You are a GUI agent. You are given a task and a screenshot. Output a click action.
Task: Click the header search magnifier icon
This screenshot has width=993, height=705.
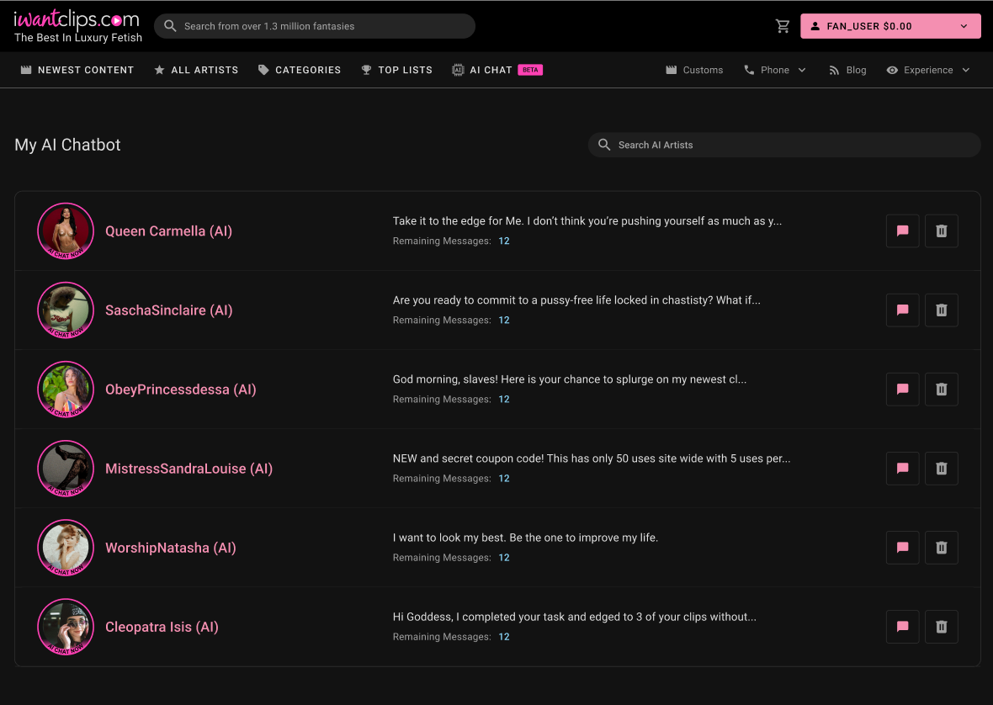170,26
